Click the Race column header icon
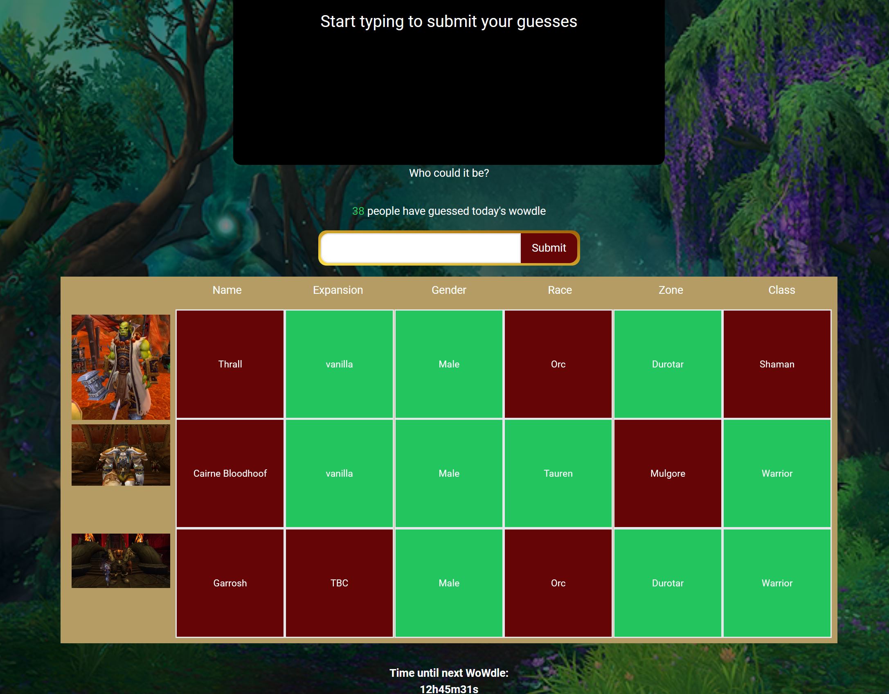The width and height of the screenshot is (889, 694). (559, 290)
